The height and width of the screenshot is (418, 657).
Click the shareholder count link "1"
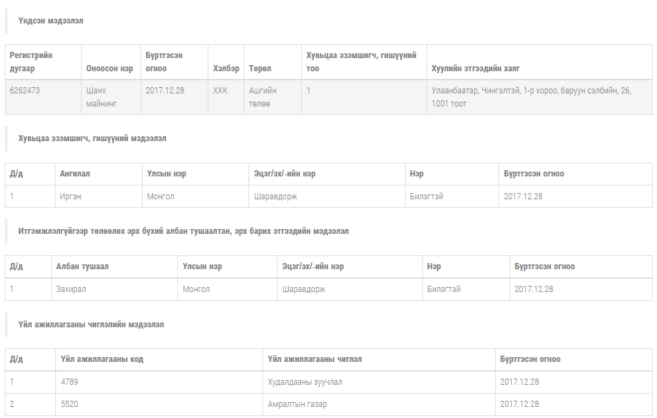tap(309, 91)
